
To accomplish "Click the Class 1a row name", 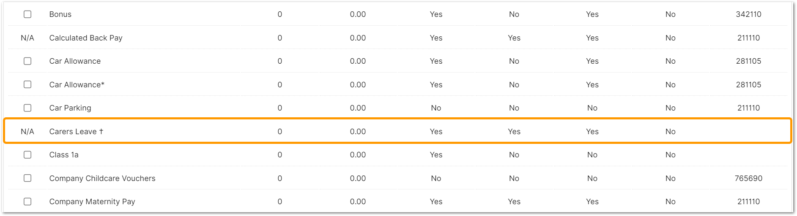I will pos(64,155).
